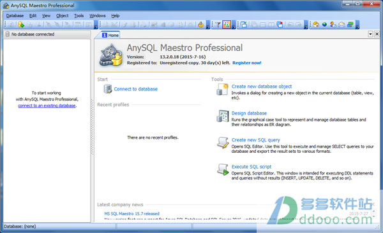Click the Register now! link
The width and height of the screenshot is (383, 233).
point(246,63)
